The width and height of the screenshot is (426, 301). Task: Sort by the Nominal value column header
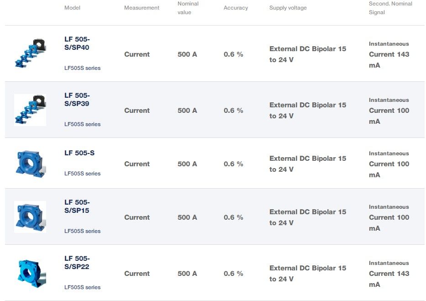188,8
